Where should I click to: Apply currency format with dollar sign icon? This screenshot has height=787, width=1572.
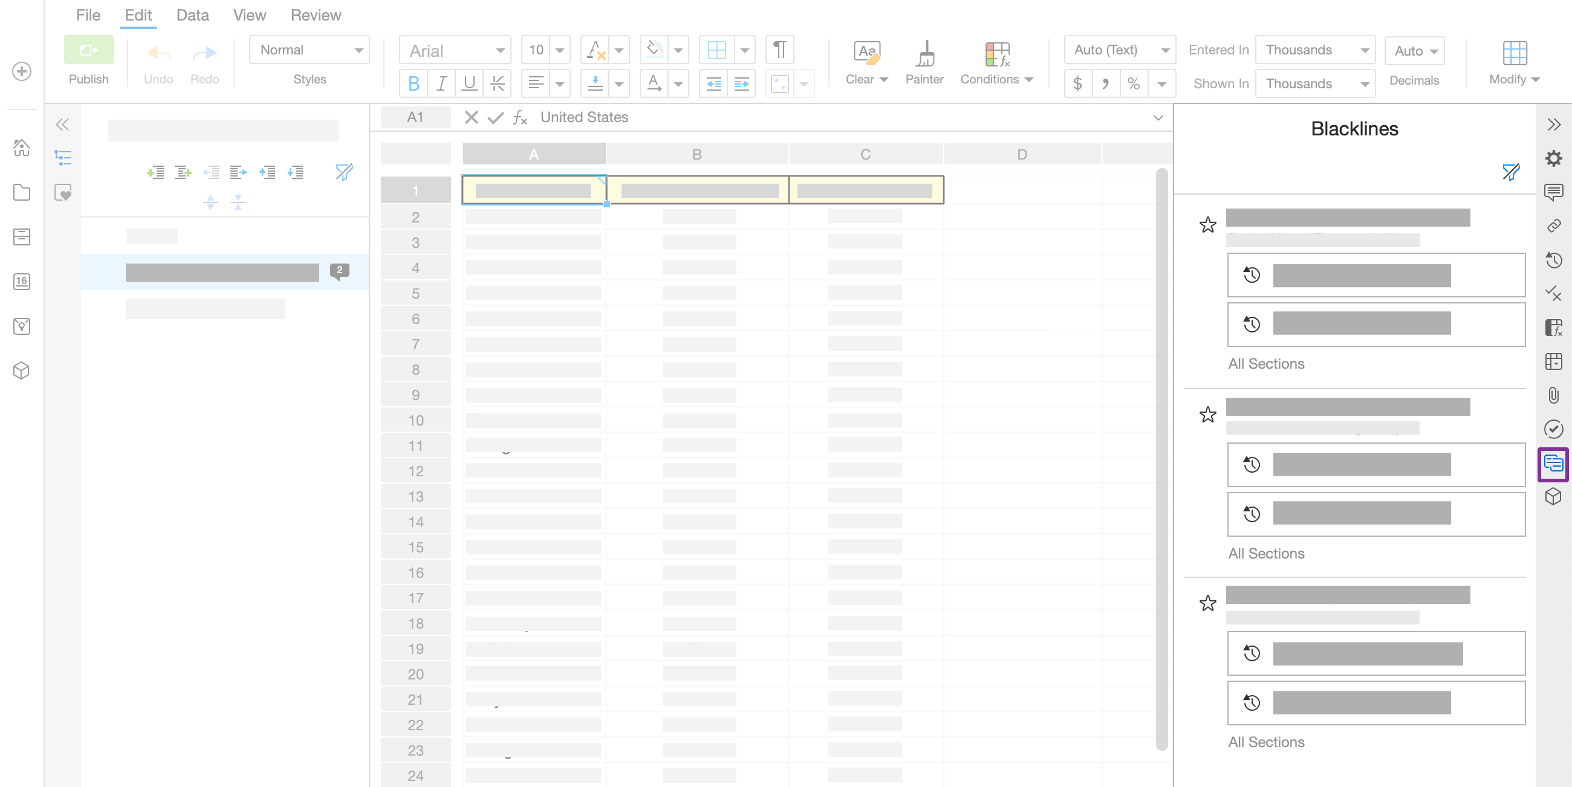(1077, 83)
